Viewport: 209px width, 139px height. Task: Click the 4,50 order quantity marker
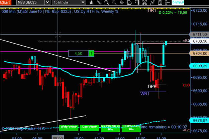pos(78,53)
